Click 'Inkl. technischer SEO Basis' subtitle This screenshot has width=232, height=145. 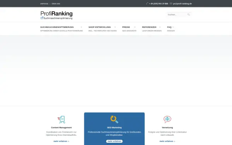102,31
